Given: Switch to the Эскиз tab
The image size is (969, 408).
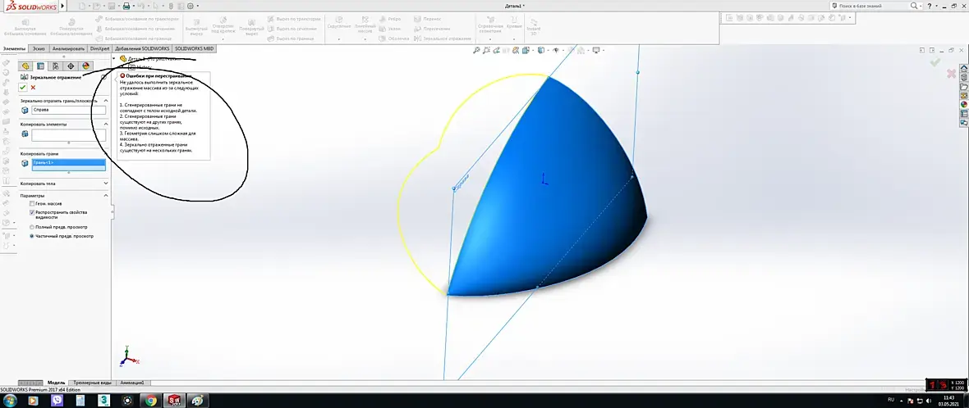Looking at the screenshot, I should pyautogui.click(x=39, y=48).
